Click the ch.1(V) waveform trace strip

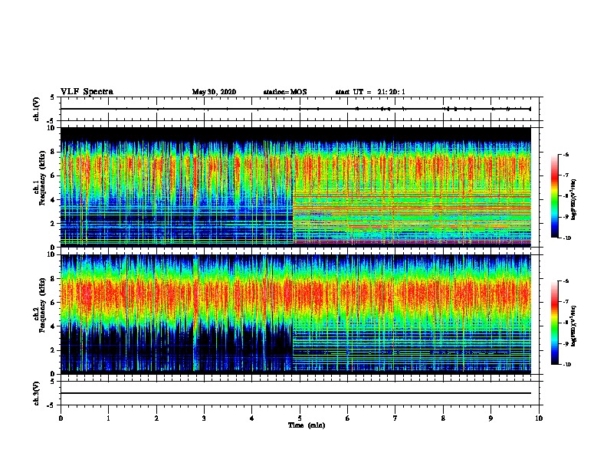(301, 109)
